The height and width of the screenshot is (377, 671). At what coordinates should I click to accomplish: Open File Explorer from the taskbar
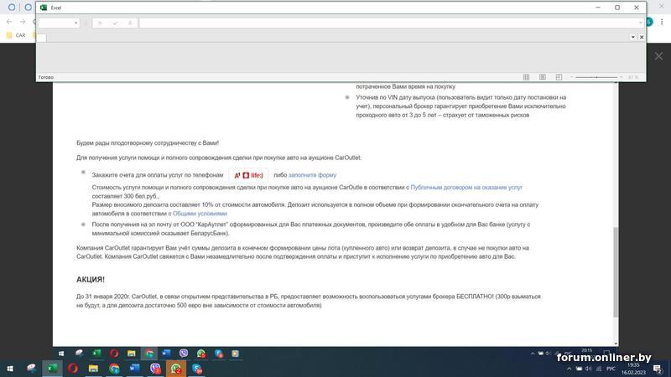click(93, 369)
